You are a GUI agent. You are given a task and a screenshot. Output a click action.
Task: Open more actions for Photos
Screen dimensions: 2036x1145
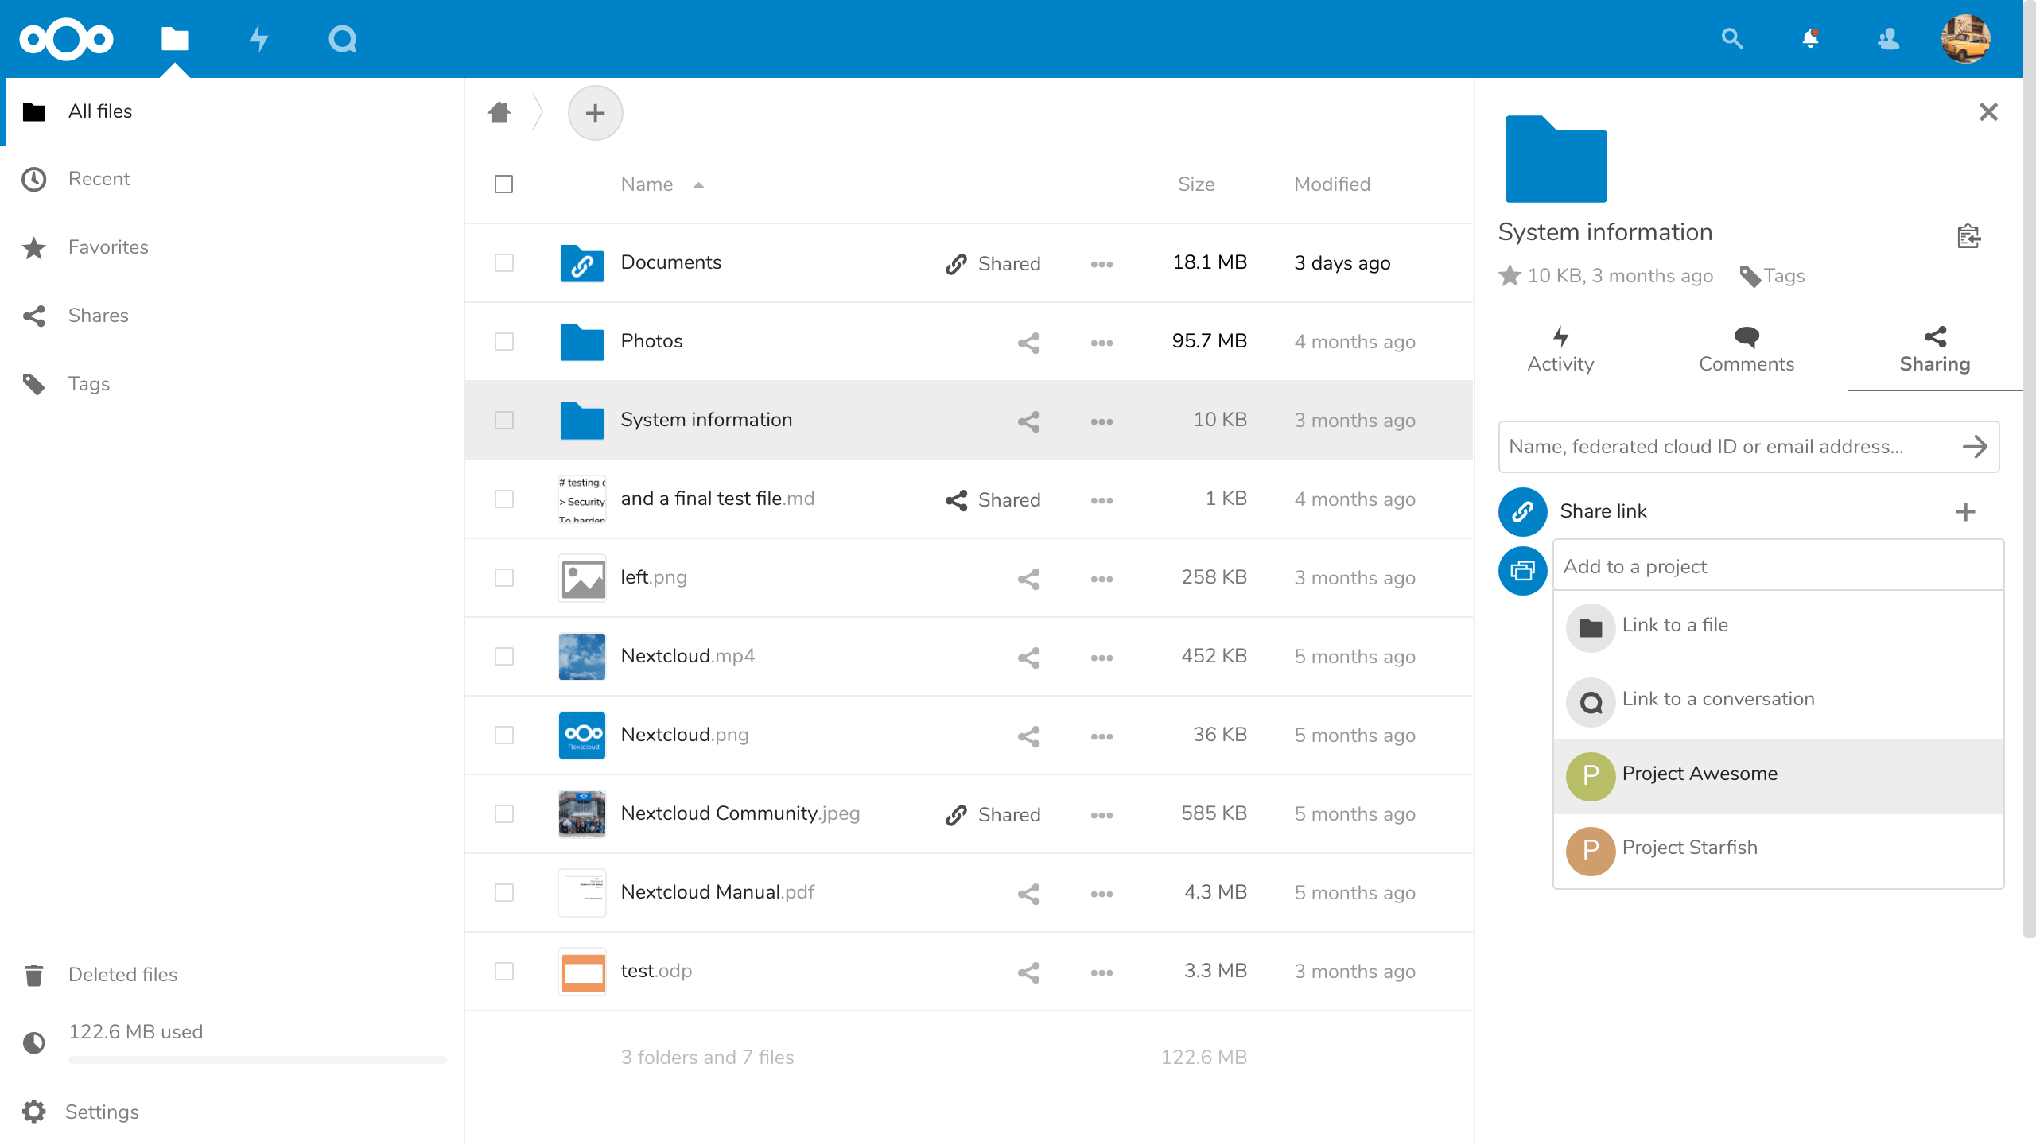coord(1102,343)
